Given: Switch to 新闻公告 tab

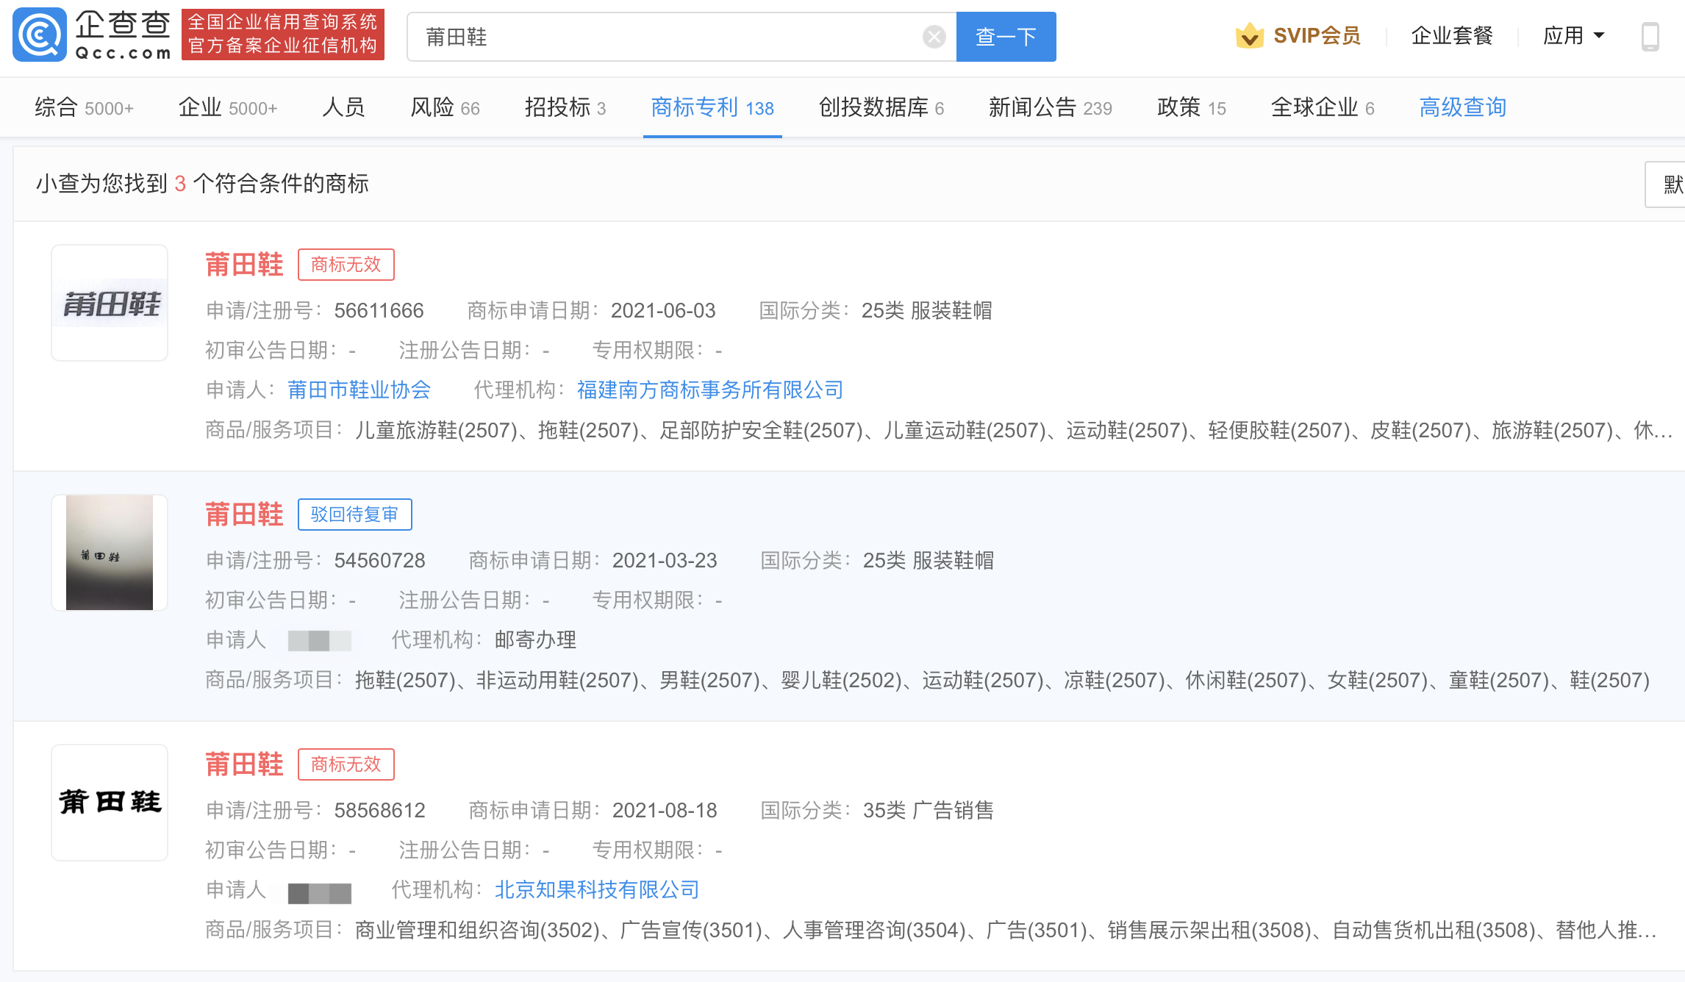Looking at the screenshot, I should pyautogui.click(x=1049, y=107).
